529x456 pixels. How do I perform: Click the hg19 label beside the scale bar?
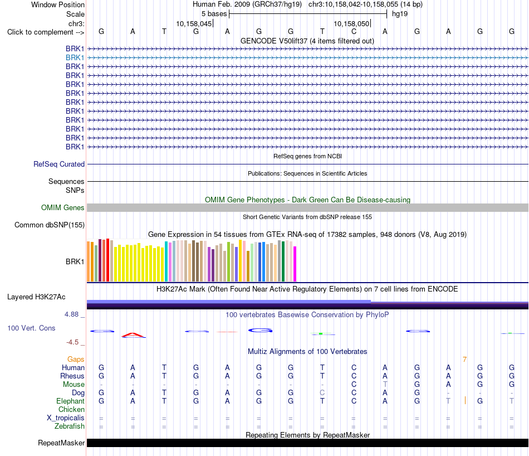[400, 14]
